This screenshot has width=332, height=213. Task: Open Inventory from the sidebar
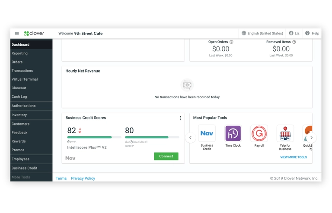[19, 115]
